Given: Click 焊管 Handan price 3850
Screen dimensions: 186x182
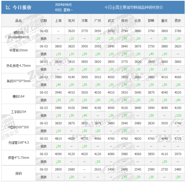Looking at the screenshot, I should click(151, 154).
